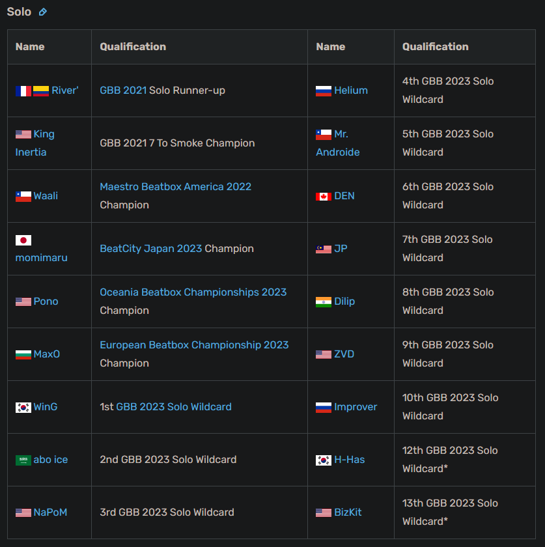Viewport: 545px width, 547px height.
Task: Open BeatCity Japan 2023 link
Action: pyautogui.click(x=150, y=248)
